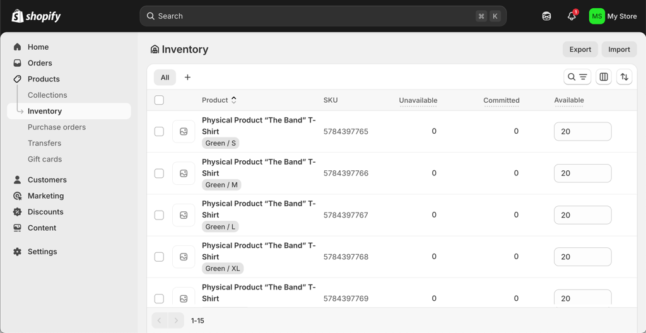Click the 1-15 pagination label
This screenshot has height=333, width=646.
tap(197, 320)
